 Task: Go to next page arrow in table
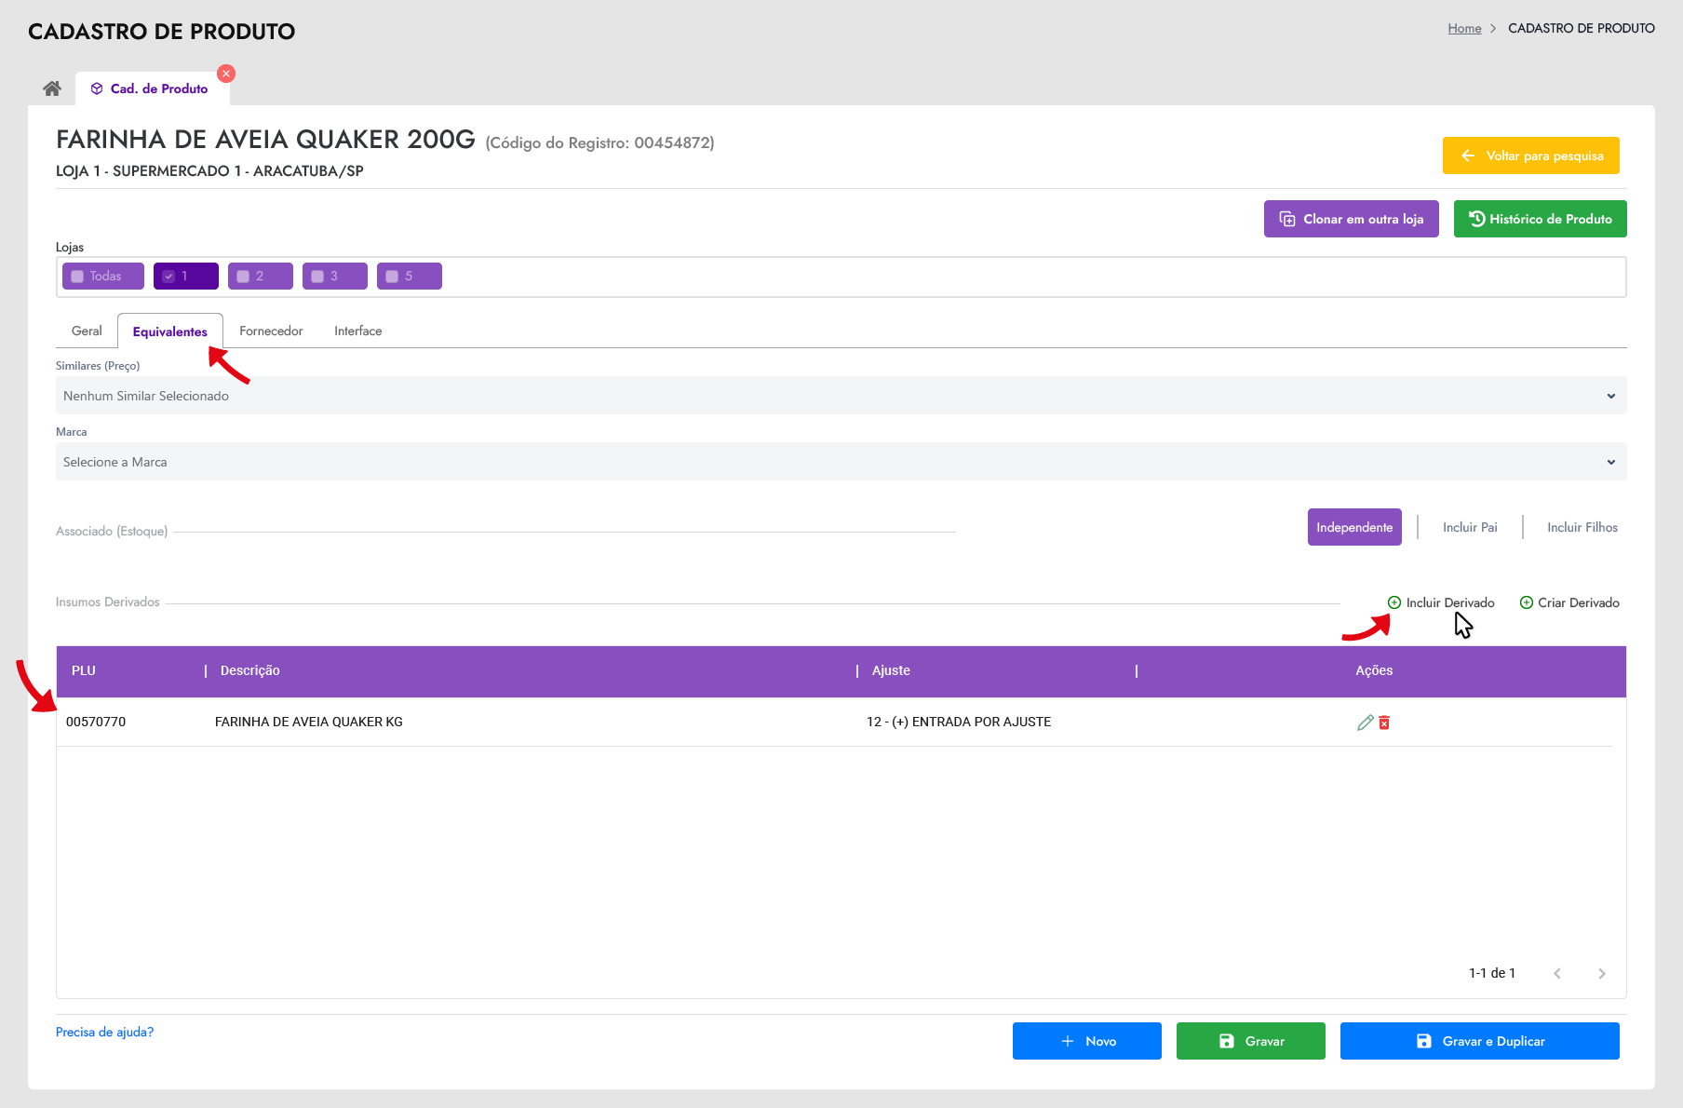[1601, 973]
